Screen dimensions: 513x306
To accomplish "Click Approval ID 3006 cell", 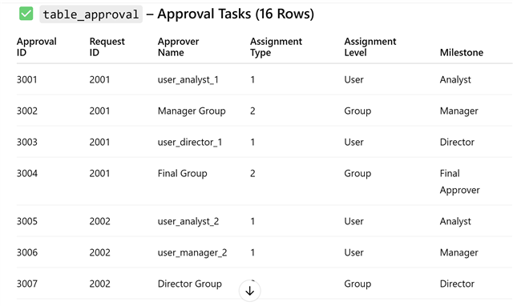I will [x=27, y=252].
